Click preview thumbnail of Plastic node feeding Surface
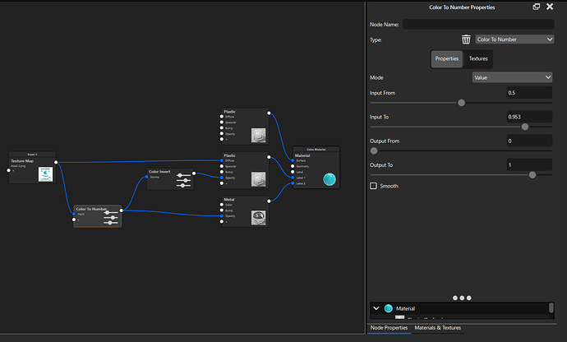Image resolution: width=567 pixels, height=342 pixels. [x=258, y=136]
